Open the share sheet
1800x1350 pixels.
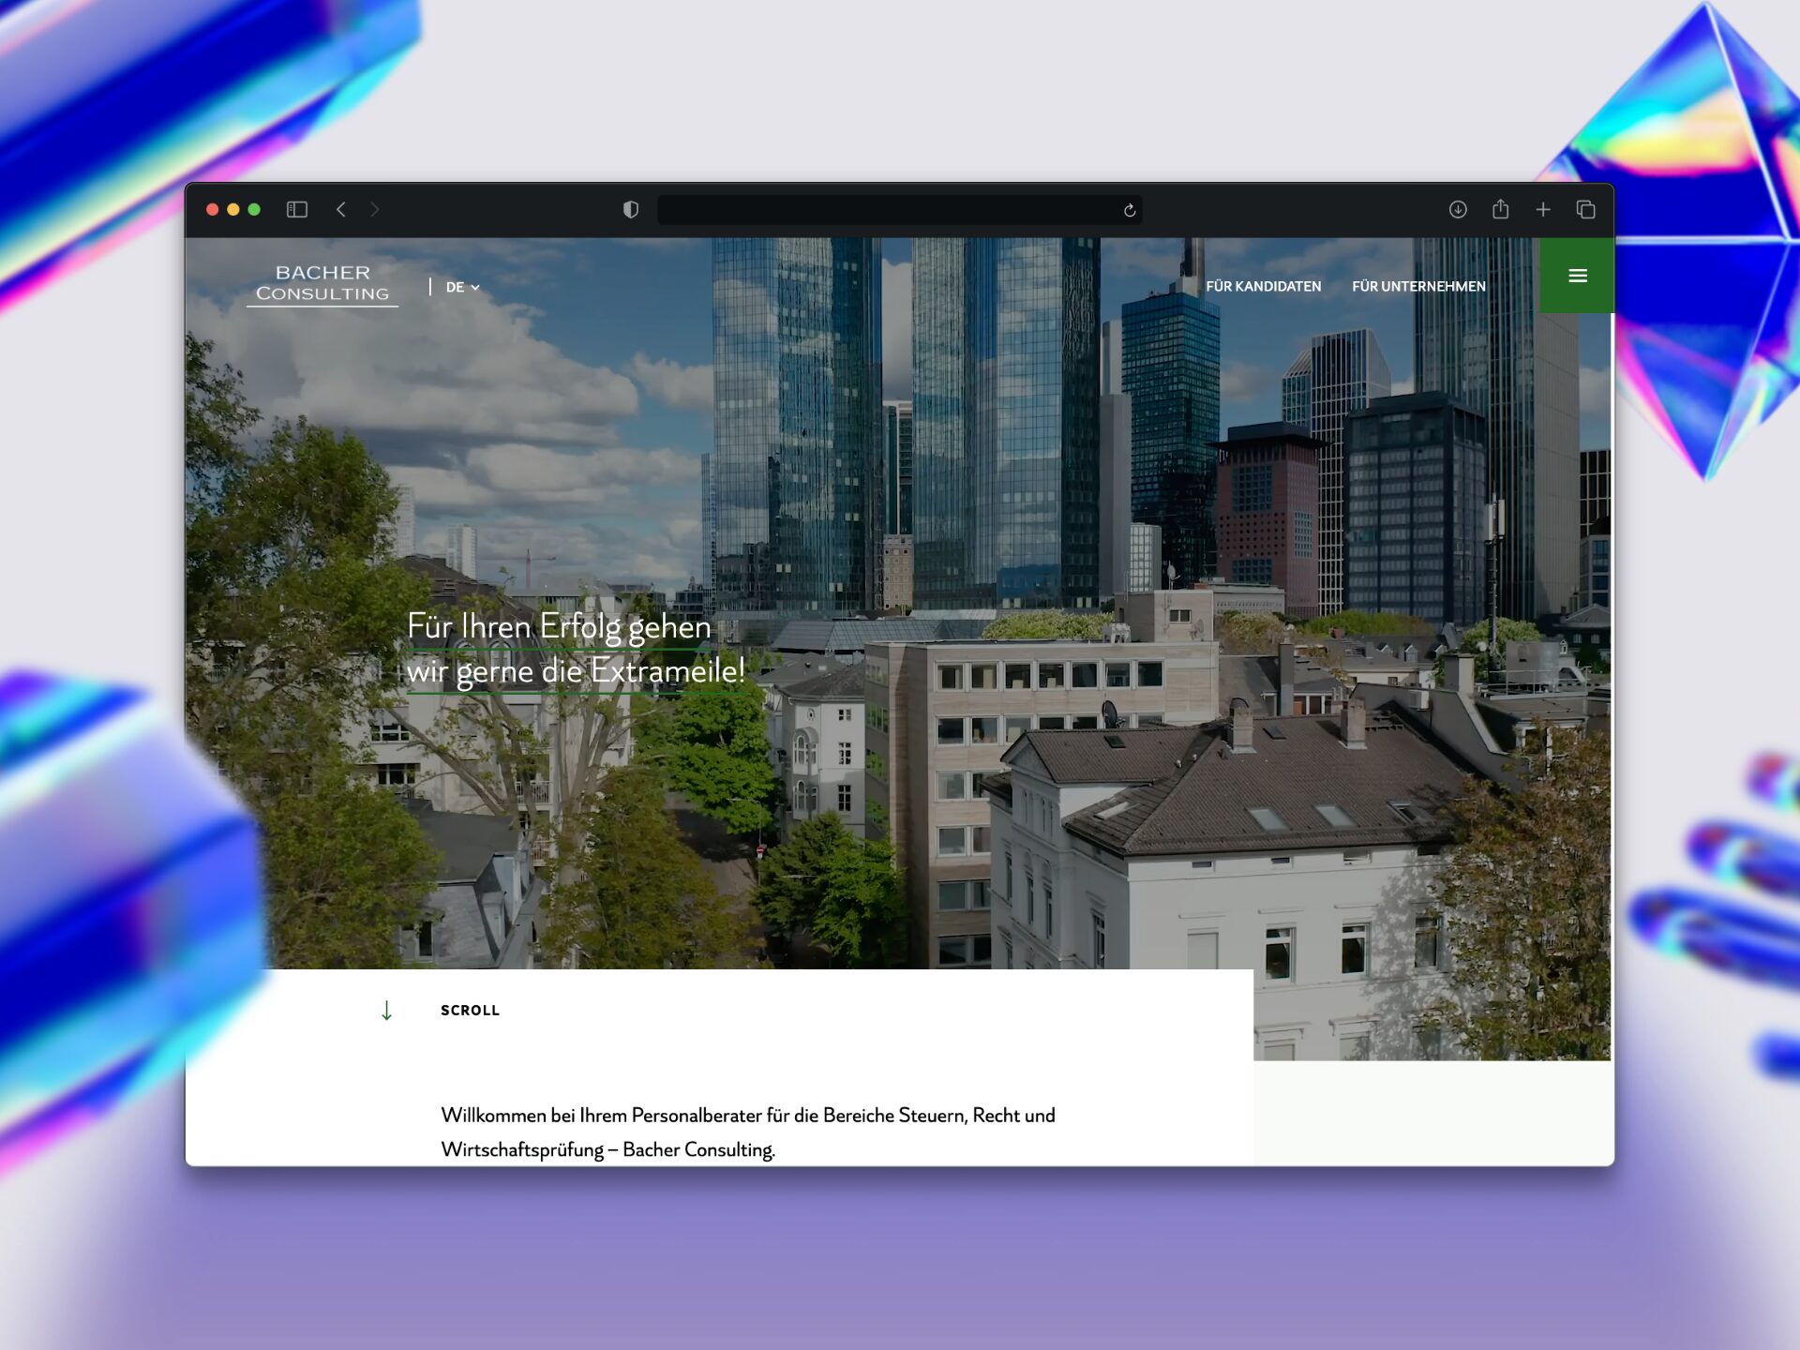(x=1500, y=208)
